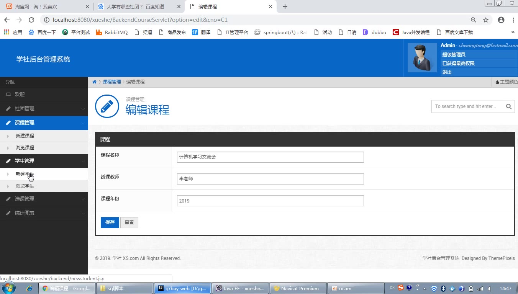Open the 主题颜色 theme color picker
The image size is (518, 294).
click(x=507, y=82)
